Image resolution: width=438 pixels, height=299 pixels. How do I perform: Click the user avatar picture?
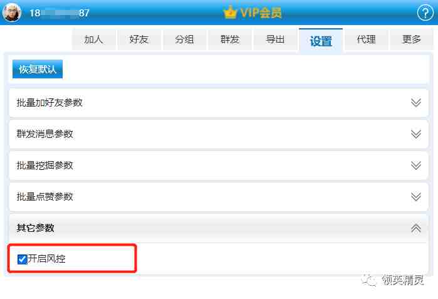point(12,13)
